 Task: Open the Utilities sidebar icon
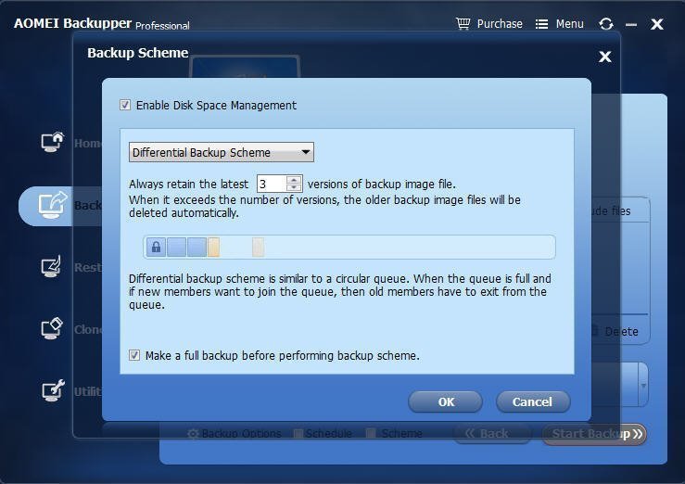pos(53,390)
